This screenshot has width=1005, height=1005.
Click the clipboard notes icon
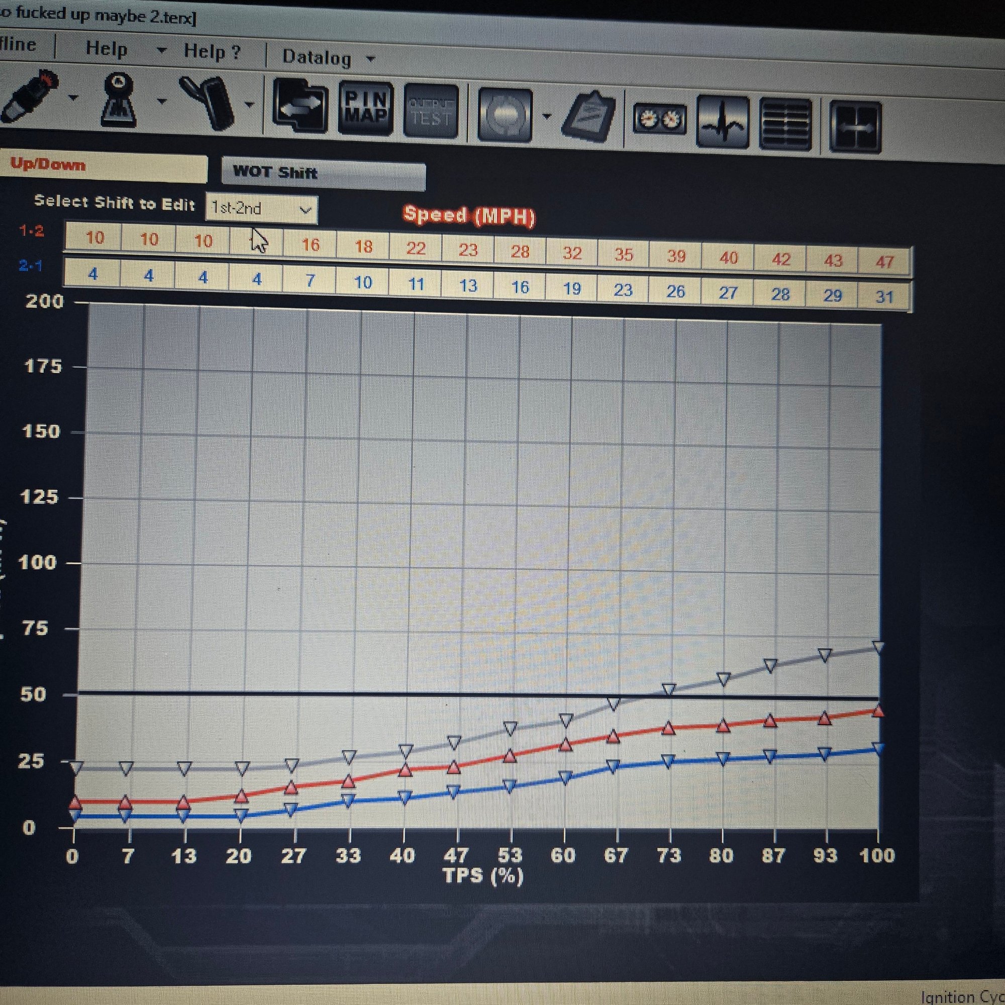pyautogui.click(x=590, y=117)
